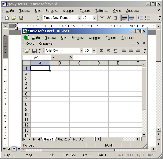Click the numbered list icon in Word

[x=140, y=18]
